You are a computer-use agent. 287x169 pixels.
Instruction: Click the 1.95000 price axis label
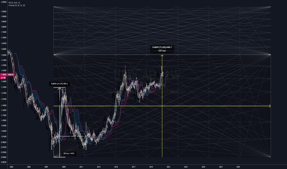click(4, 11)
